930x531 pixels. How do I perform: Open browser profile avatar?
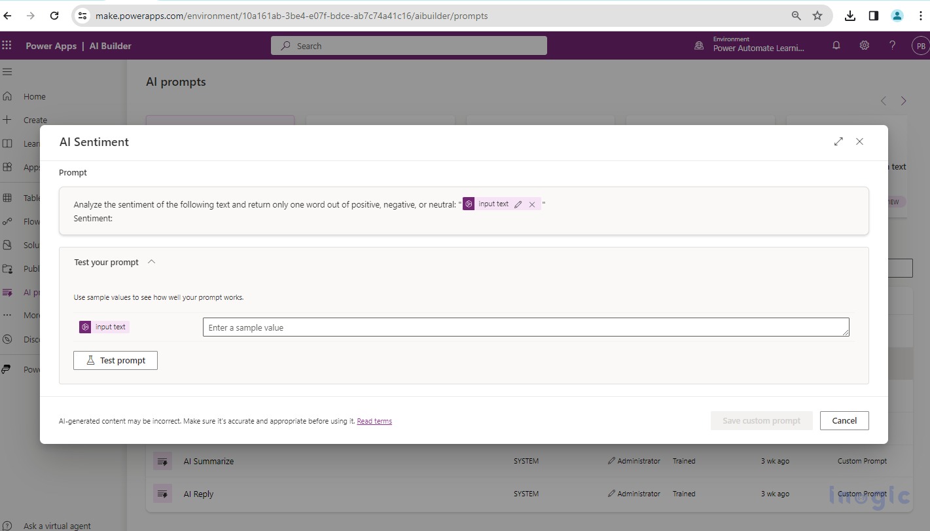[x=897, y=16]
